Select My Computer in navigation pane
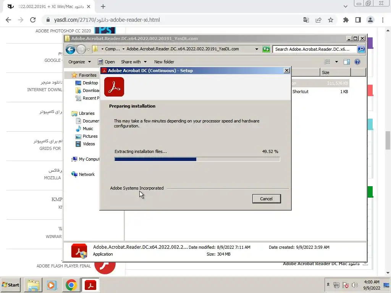Viewport: 391px width, 293px height. [85, 159]
